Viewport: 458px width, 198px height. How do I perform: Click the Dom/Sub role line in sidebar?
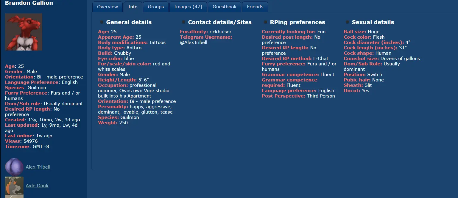tap(44, 104)
